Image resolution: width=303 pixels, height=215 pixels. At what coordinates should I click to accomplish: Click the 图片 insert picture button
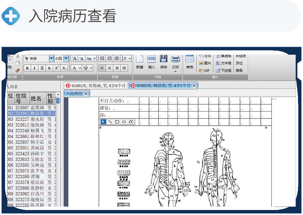205,63
